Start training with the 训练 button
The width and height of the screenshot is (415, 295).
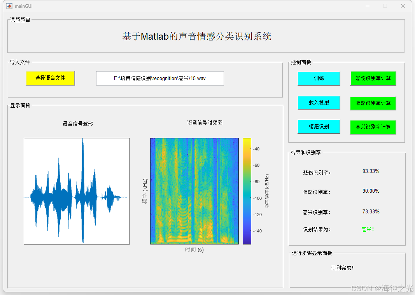pos(319,78)
